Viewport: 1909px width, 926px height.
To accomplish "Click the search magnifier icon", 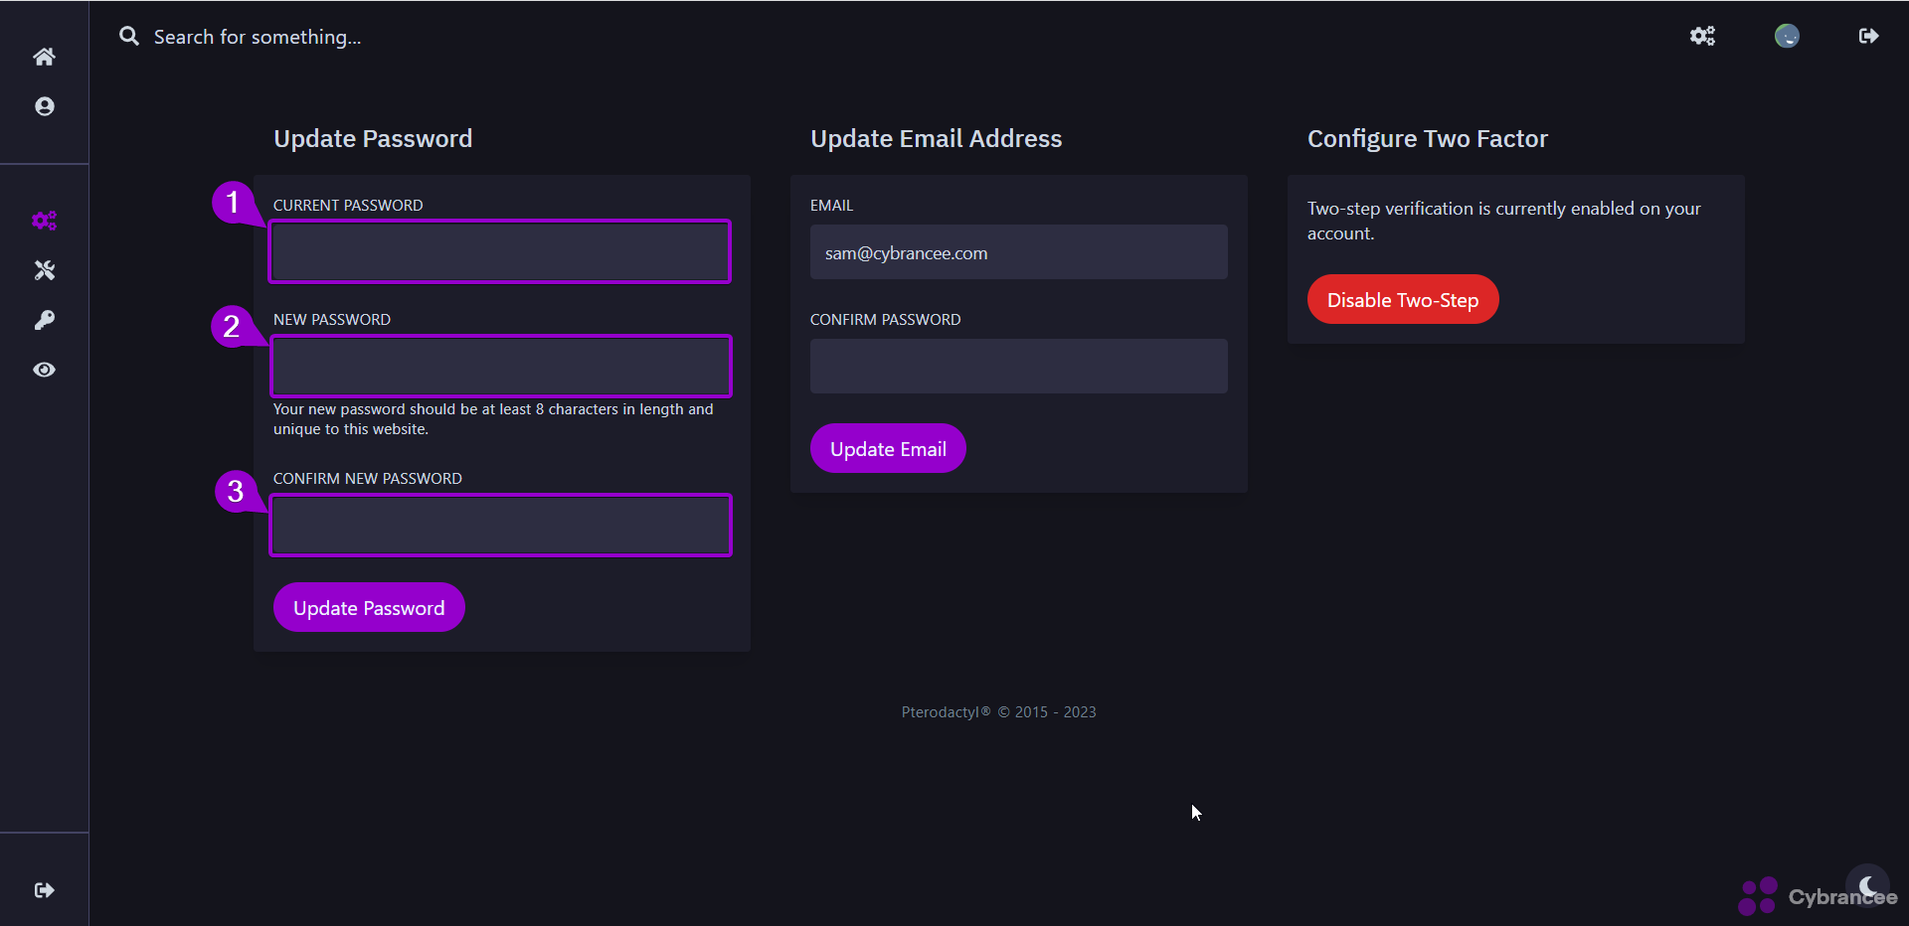I will pyautogui.click(x=129, y=36).
